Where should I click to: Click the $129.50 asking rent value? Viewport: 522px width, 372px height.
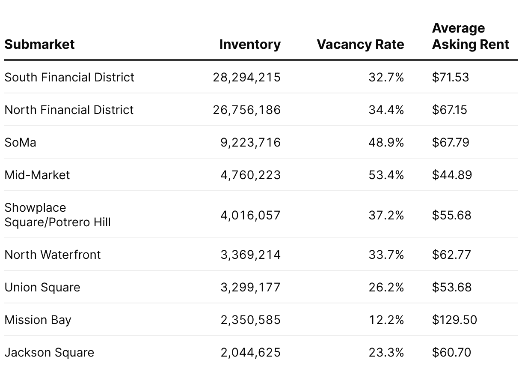pyautogui.click(x=454, y=320)
